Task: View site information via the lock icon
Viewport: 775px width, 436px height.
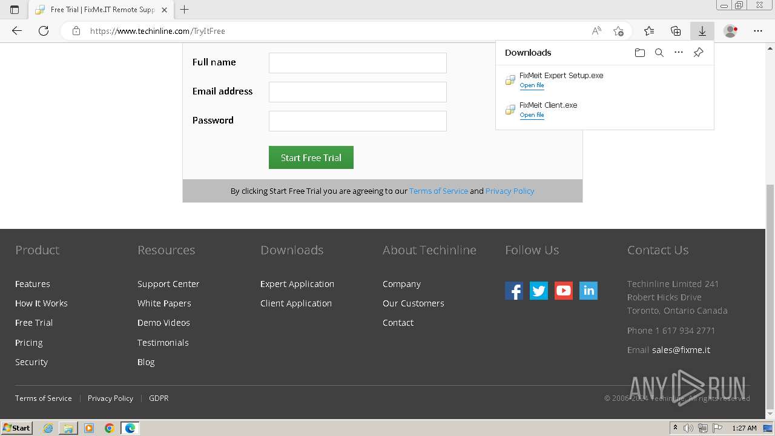Action: pyautogui.click(x=76, y=31)
